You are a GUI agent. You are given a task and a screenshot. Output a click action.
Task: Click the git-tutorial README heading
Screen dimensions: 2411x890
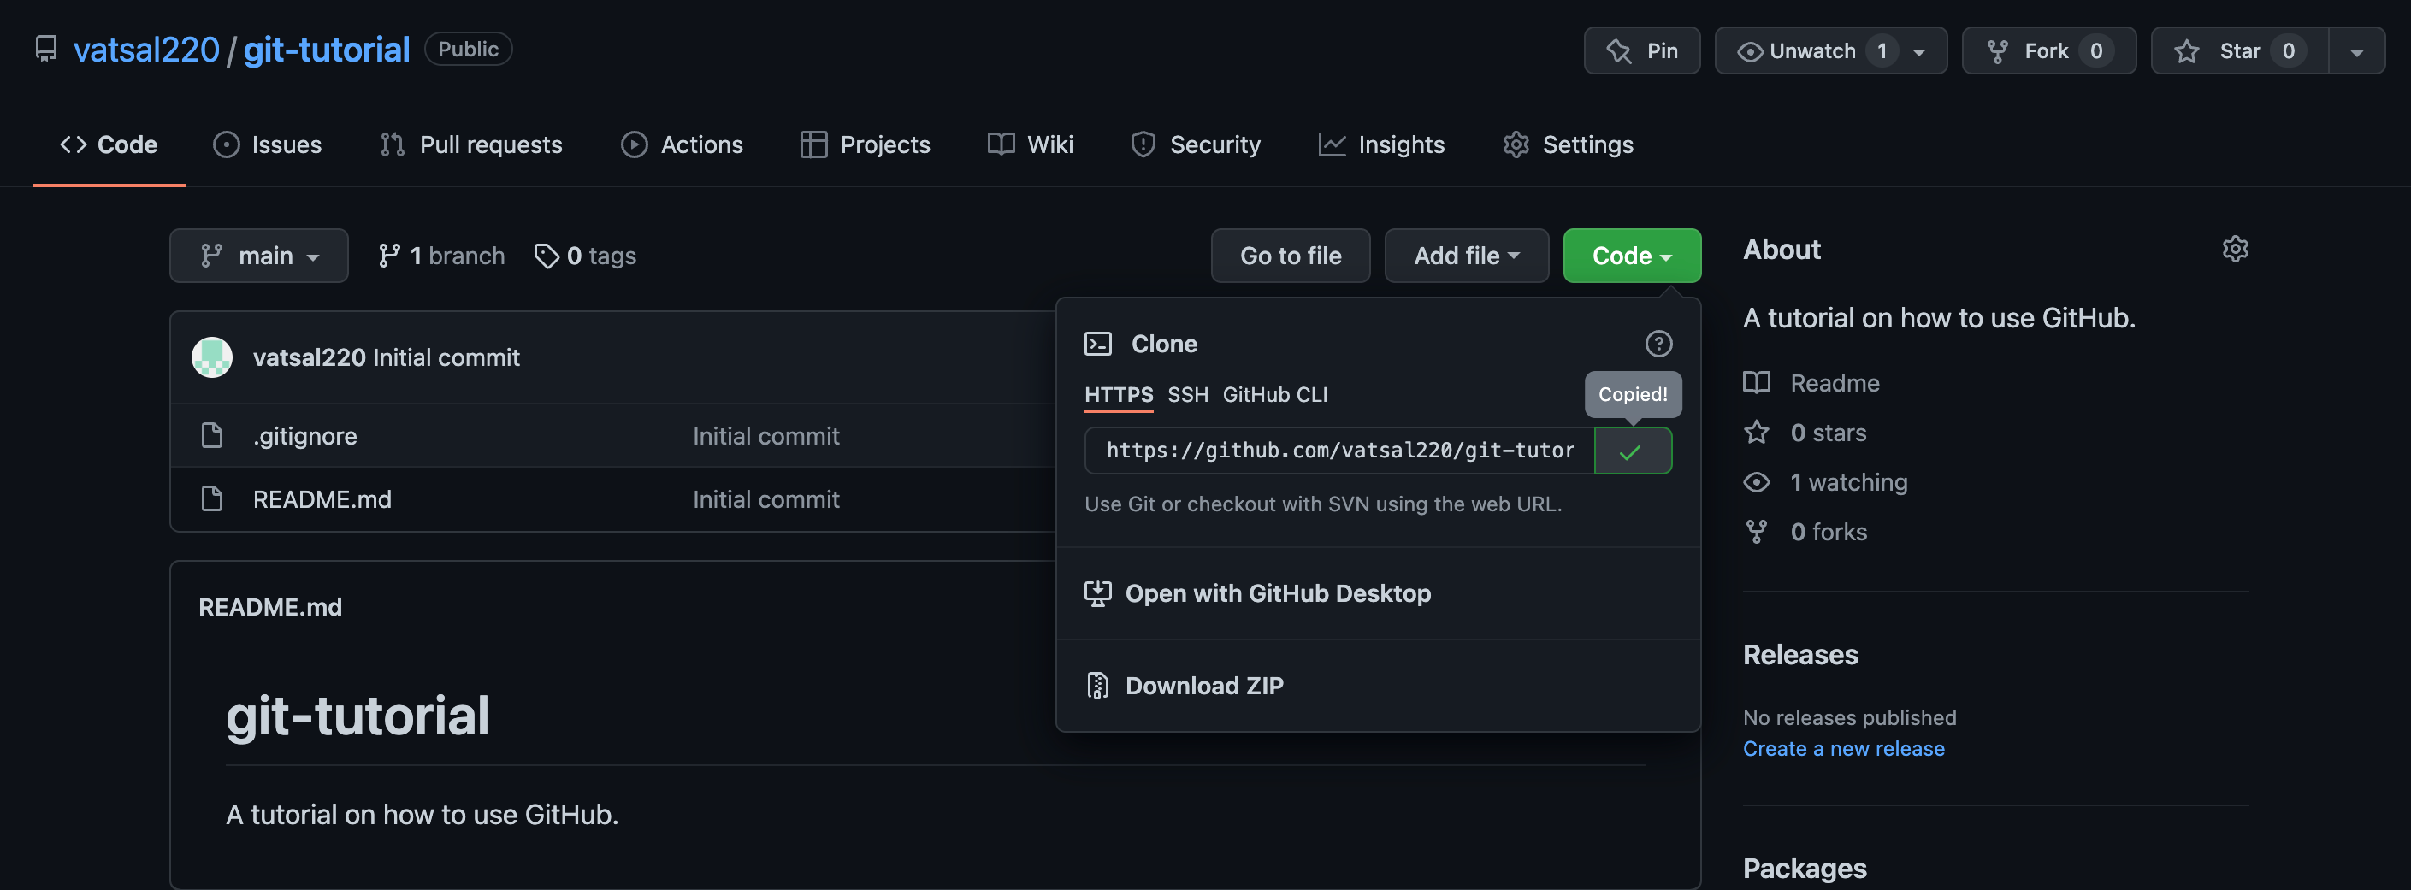(358, 716)
